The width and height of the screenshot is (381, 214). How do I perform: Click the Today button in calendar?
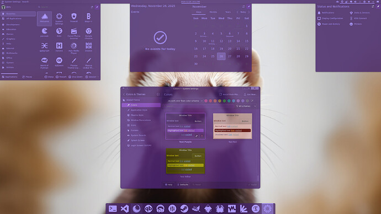pos(243,12)
